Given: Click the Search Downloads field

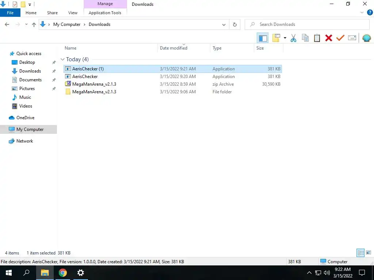Looking at the screenshot, I should [x=307, y=24].
